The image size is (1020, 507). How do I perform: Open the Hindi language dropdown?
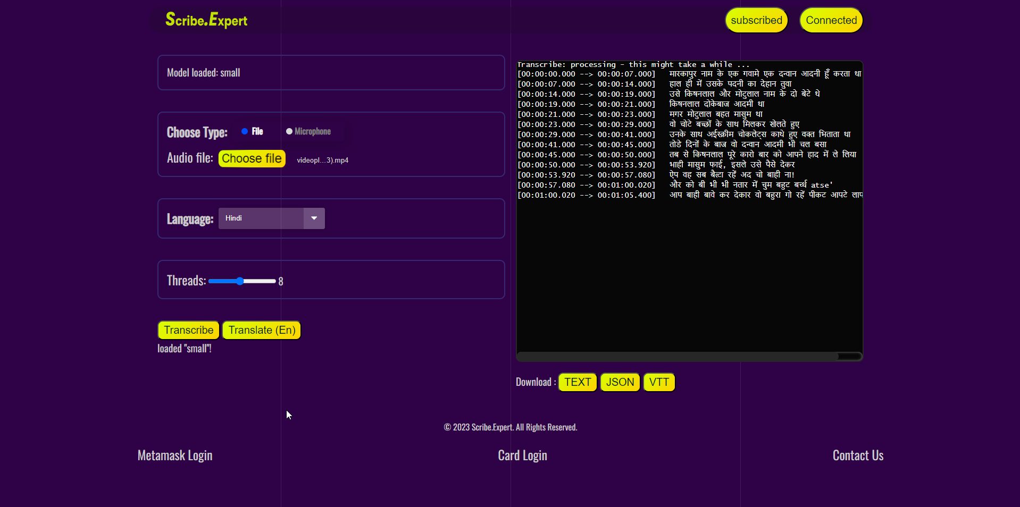pos(271,218)
